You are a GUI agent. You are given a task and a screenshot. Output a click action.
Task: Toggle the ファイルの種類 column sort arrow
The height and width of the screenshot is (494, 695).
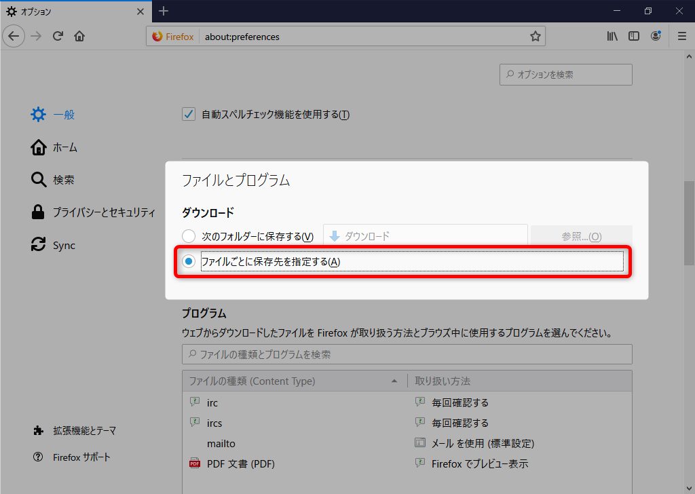coord(394,381)
